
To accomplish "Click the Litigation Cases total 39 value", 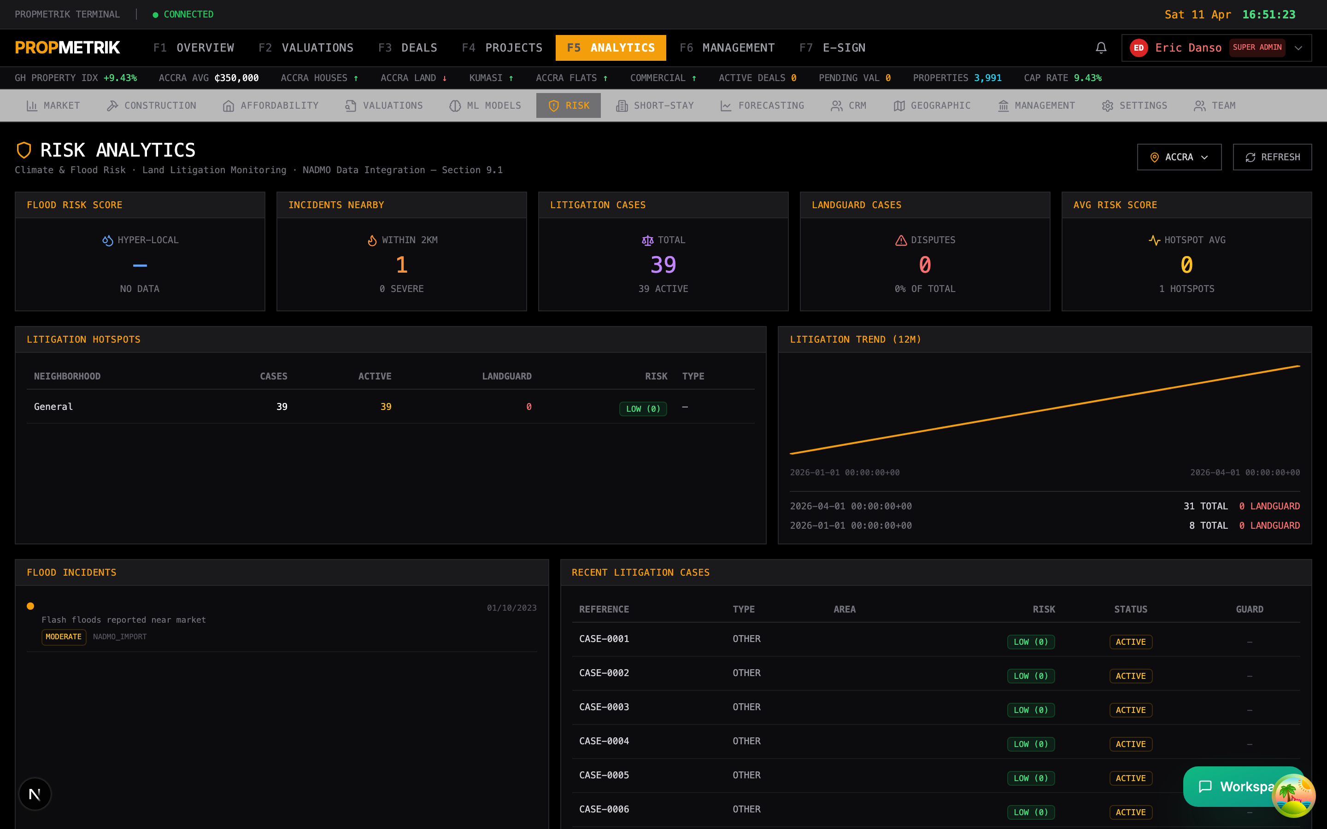I will tap(663, 265).
